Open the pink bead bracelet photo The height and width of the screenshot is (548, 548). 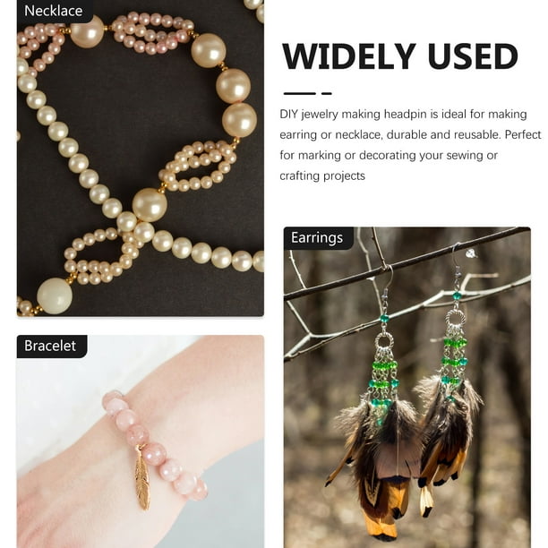141,441
